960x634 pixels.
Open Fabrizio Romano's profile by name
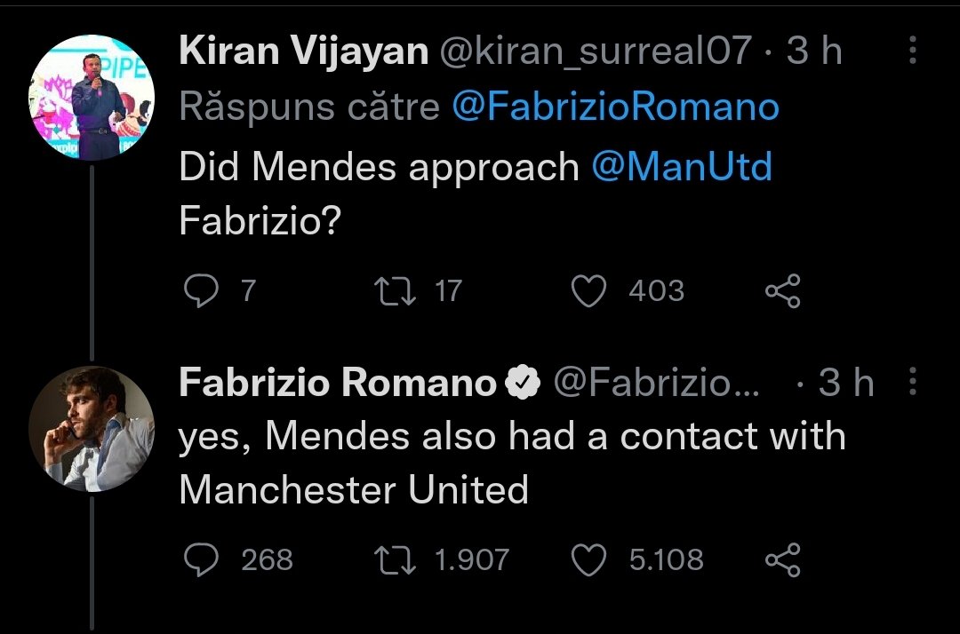[337, 383]
